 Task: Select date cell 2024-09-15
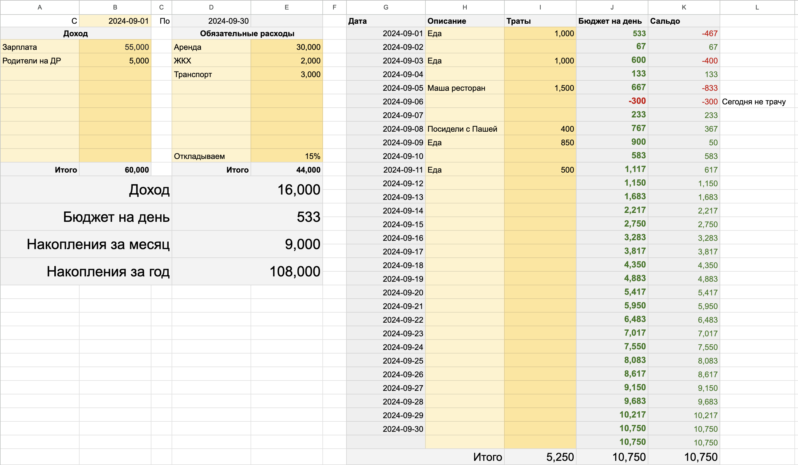coord(386,224)
